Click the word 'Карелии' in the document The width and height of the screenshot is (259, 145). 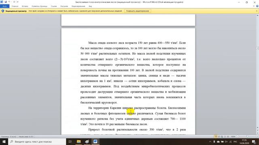[x=115, y=108]
